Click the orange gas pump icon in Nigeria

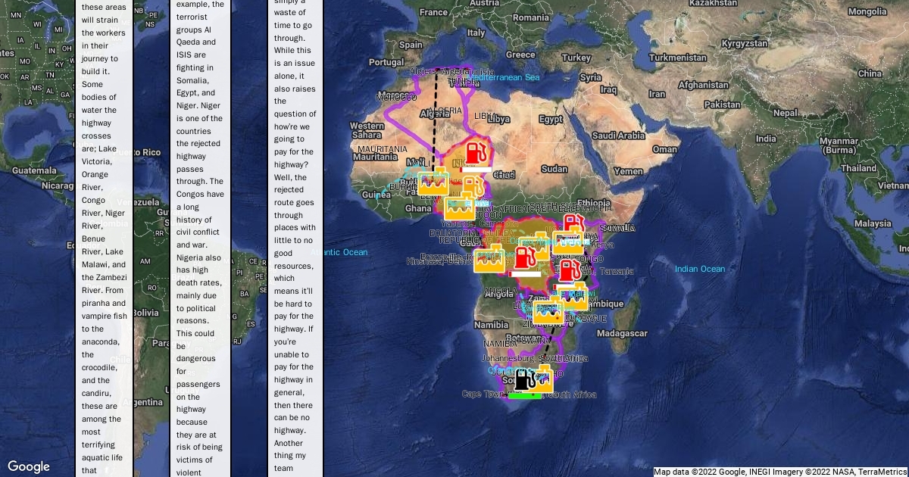pos(473,187)
